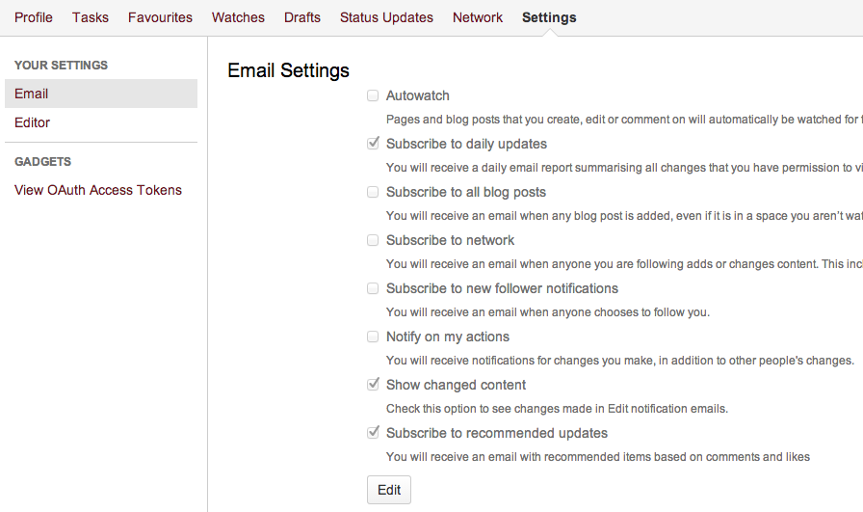Select the Drafts tab
The height and width of the screenshot is (512, 863).
click(302, 17)
